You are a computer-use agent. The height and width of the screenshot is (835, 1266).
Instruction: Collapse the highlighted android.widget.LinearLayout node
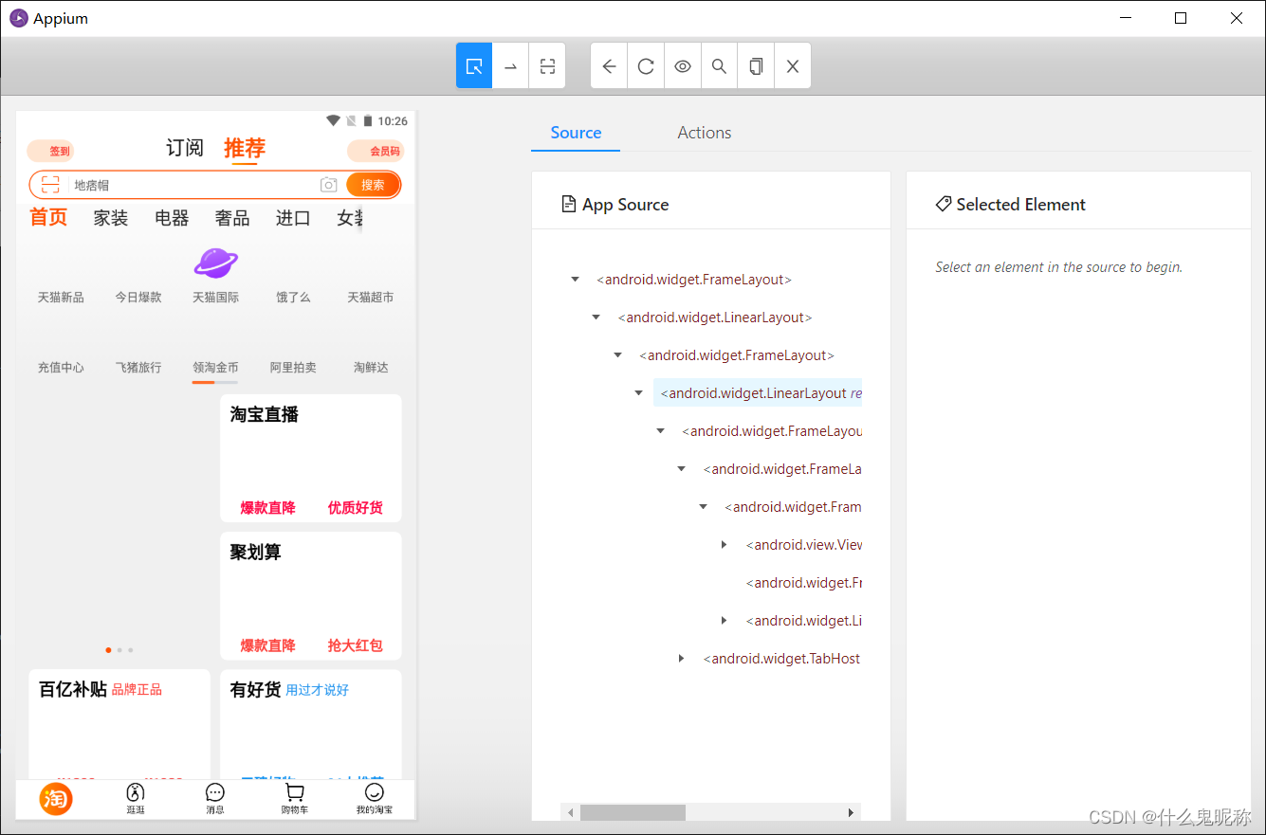638,393
